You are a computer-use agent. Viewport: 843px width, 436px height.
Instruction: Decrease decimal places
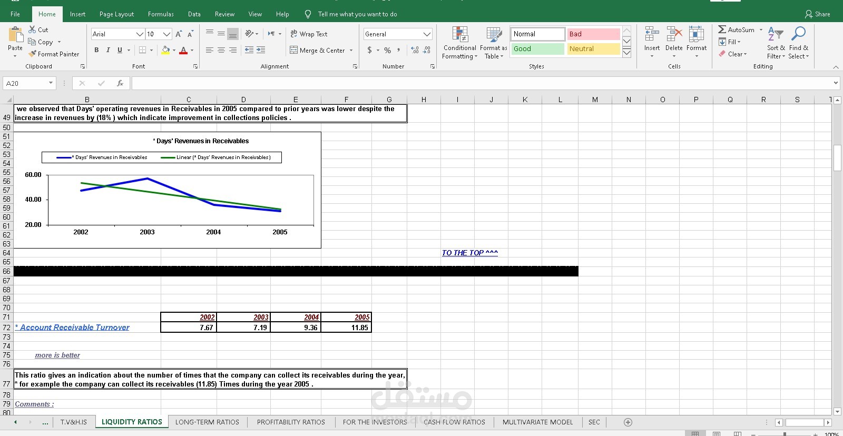(427, 50)
